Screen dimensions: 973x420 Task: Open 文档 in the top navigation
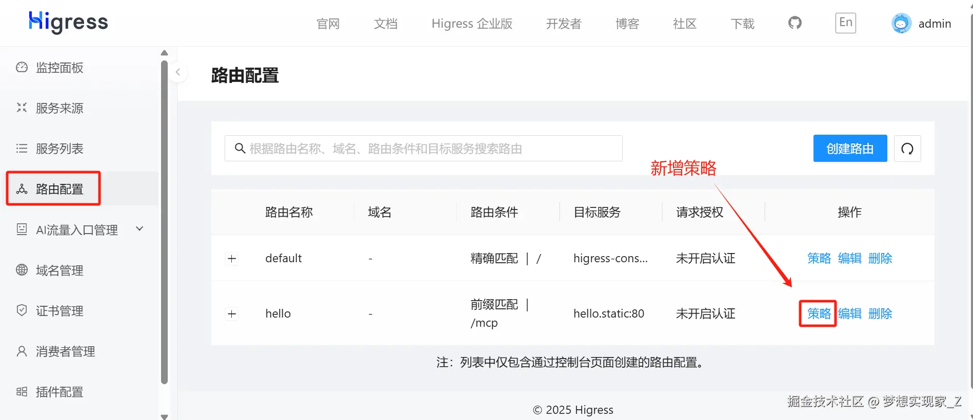pos(386,24)
